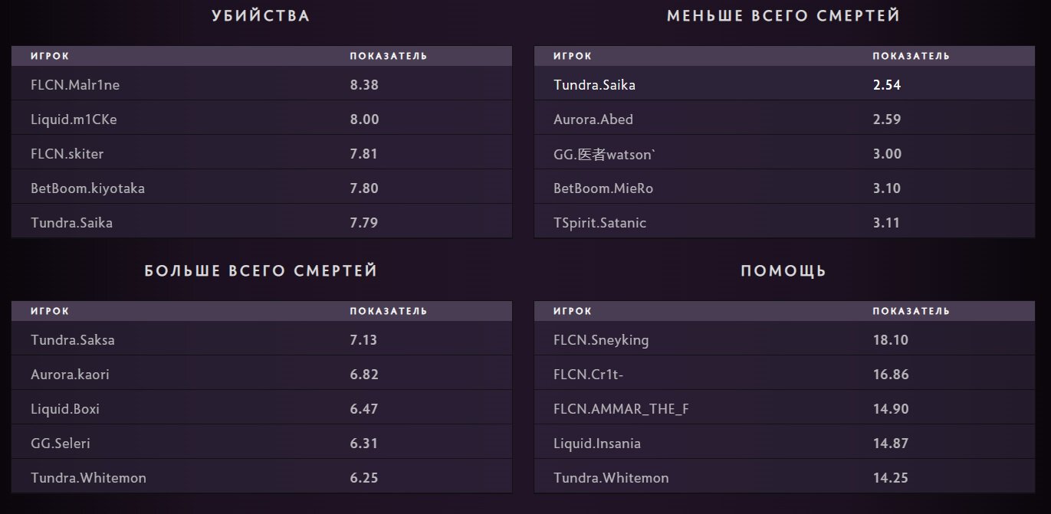
Task: Select FLCN.Sneyking player row
Action: pyautogui.click(x=601, y=340)
